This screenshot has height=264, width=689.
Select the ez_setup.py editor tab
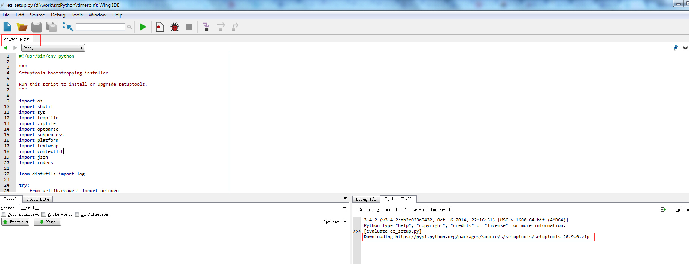[x=17, y=39]
